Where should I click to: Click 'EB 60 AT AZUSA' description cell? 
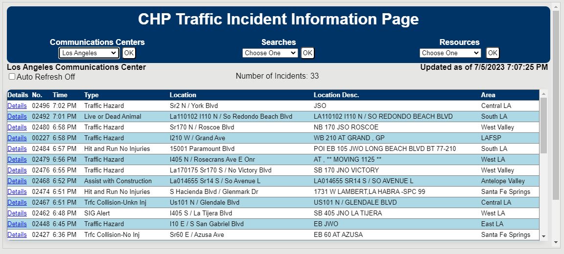click(x=338, y=235)
